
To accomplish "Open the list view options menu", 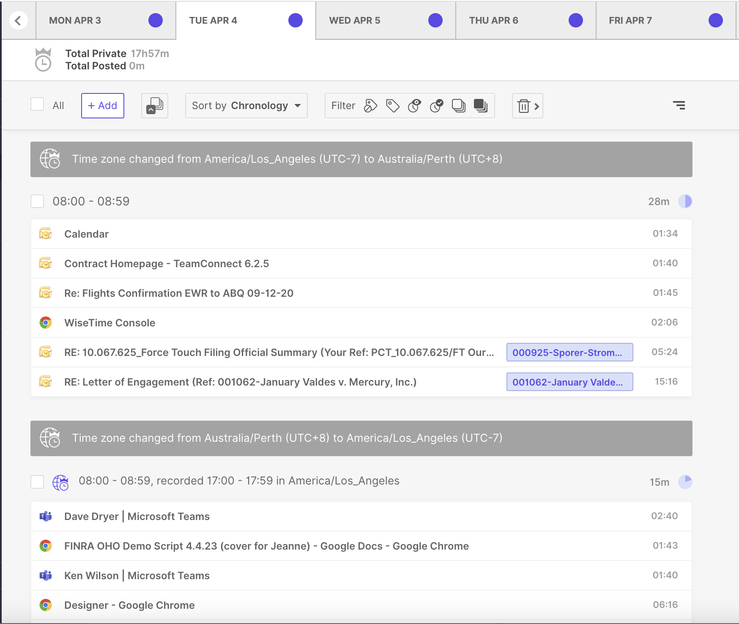I will point(679,105).
